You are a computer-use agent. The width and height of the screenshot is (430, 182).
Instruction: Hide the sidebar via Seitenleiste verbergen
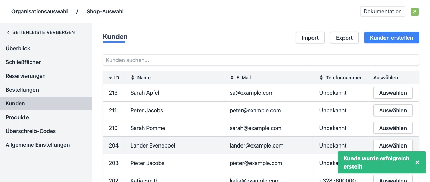coord(41,32)
